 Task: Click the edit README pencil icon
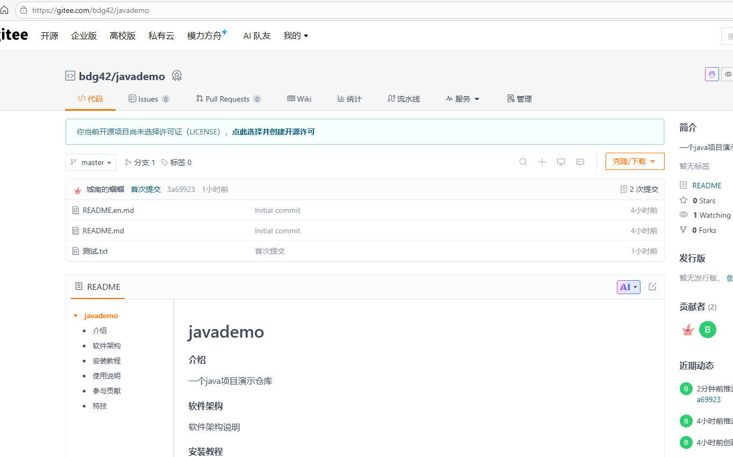[x=652, y=287]
